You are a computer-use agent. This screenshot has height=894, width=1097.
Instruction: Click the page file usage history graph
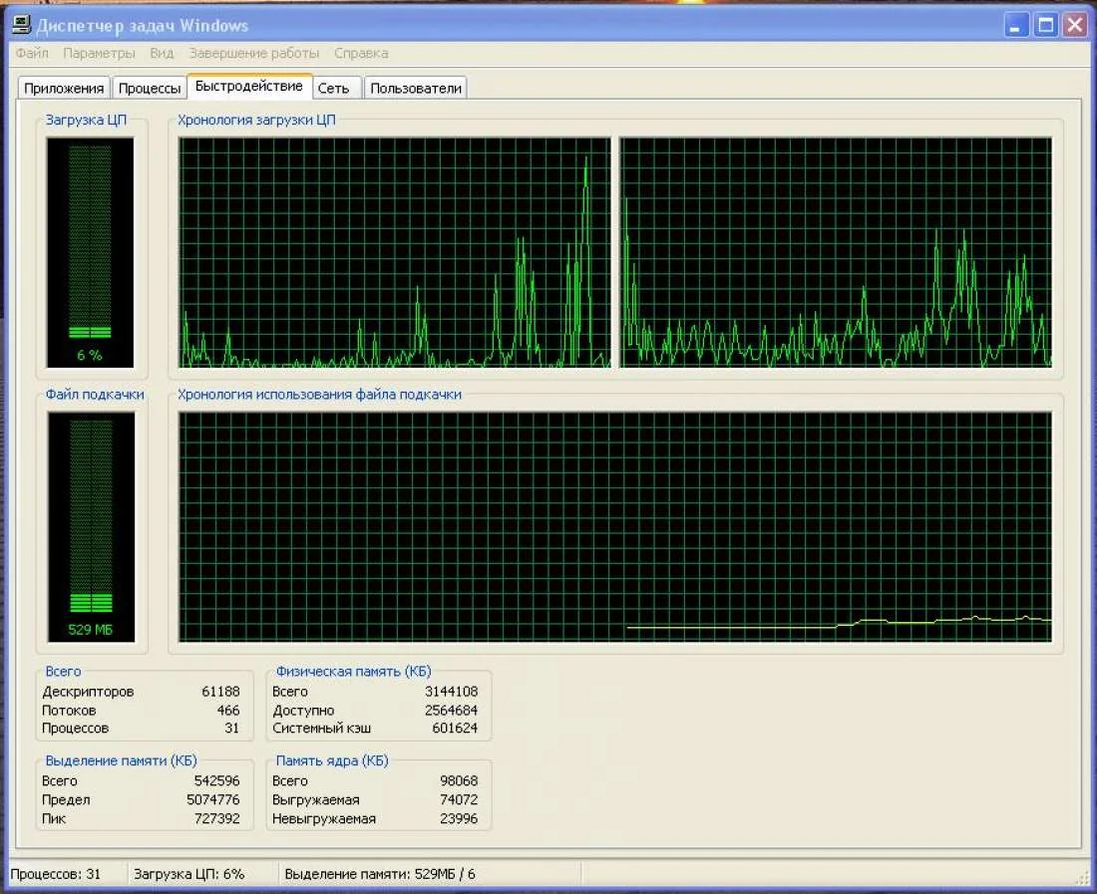click(615, 526)
